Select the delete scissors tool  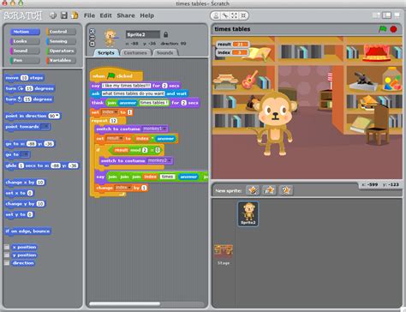pyautogui.click(x=225, y=15)
